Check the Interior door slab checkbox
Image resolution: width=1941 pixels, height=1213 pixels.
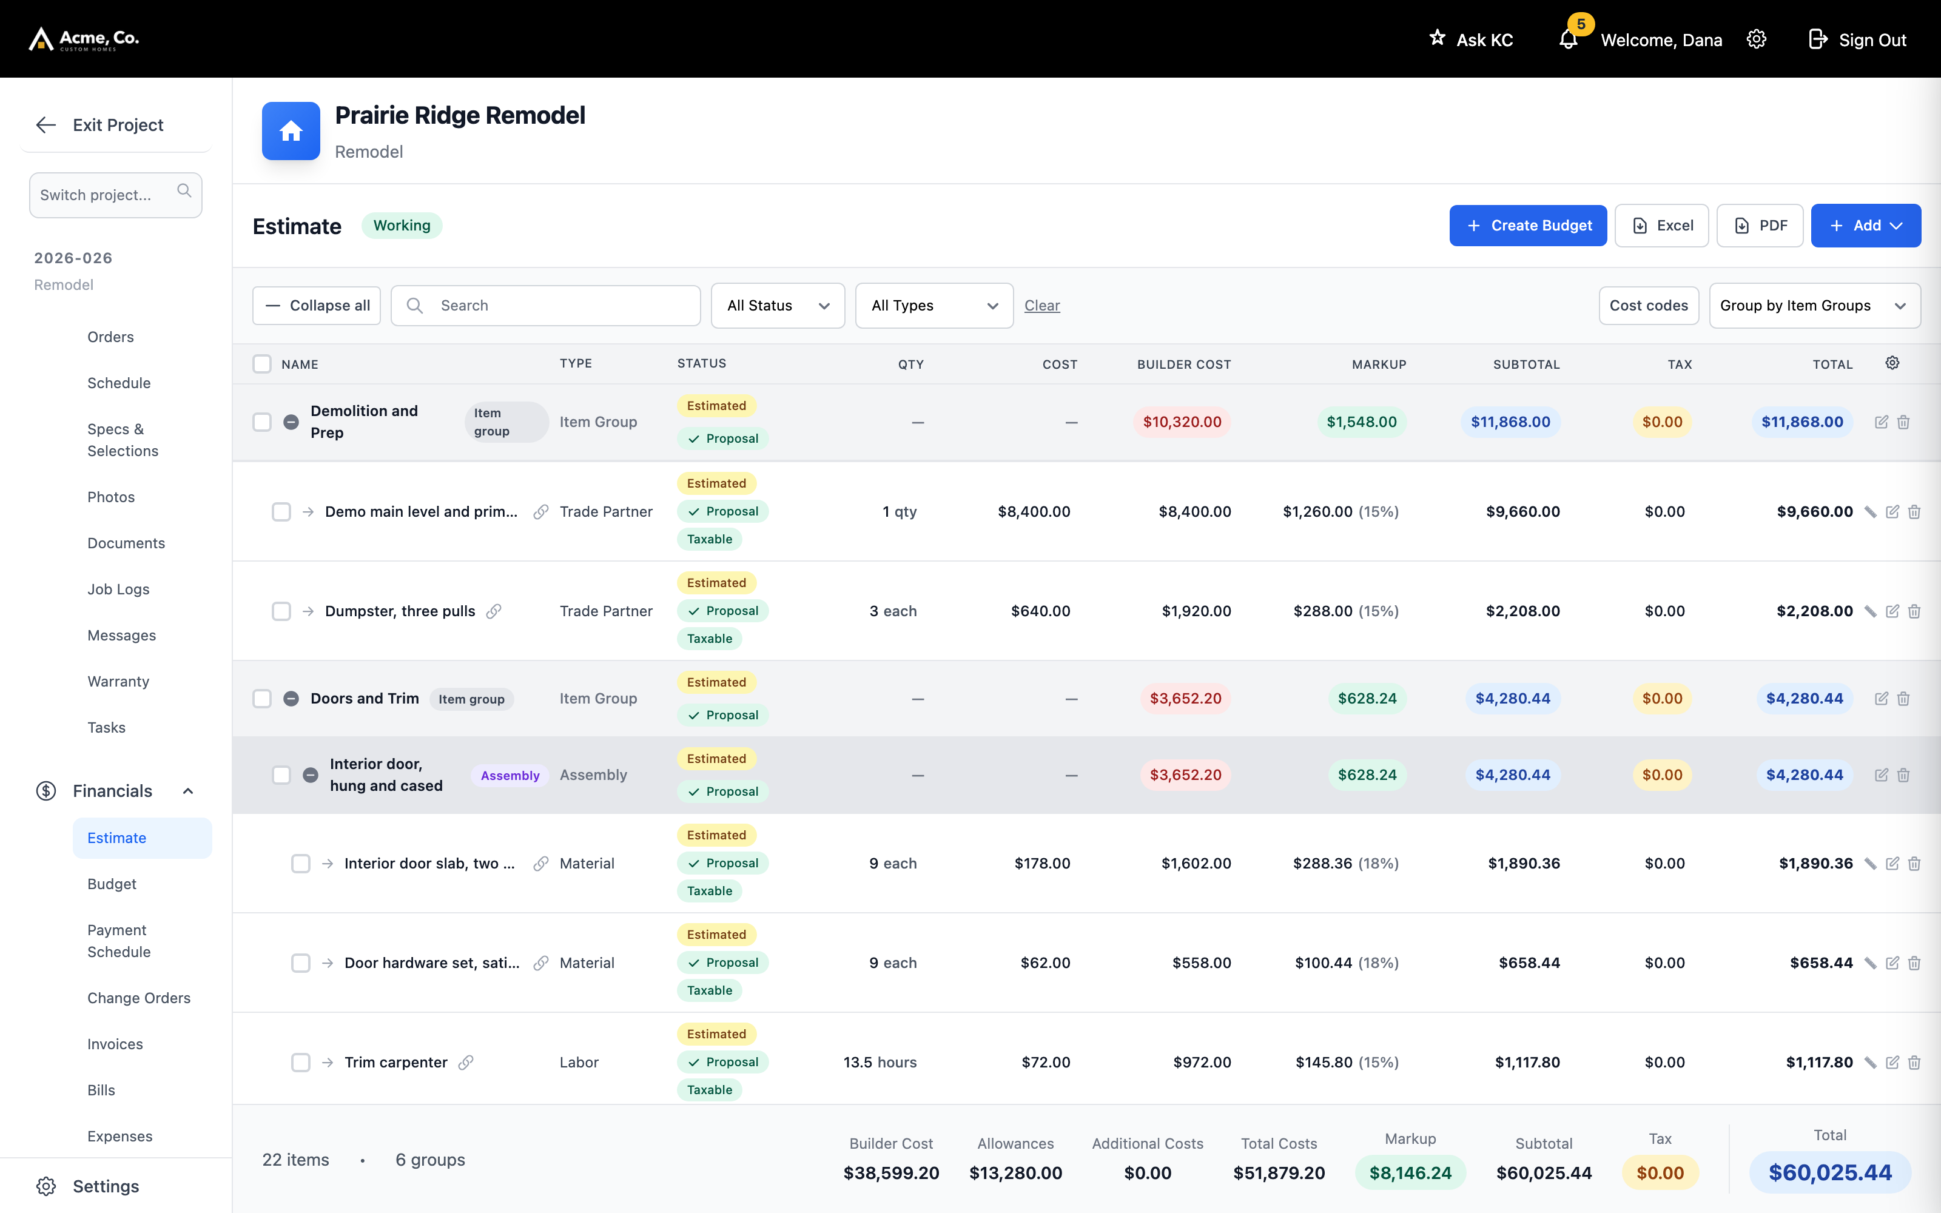coord(301,863)
